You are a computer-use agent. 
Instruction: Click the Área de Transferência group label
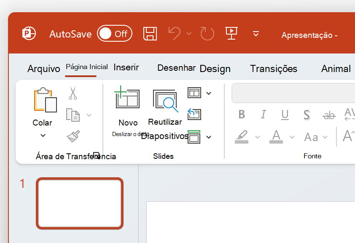tap(76, 156)
